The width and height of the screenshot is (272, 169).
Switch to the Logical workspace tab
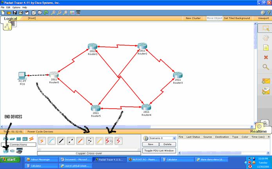pyautogui.click(x=11, y=18)
